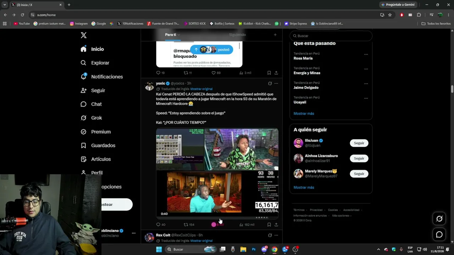This screenshot has width=454, height=255.
Task: Click the red hand extension icon
Action: (402, 15)
